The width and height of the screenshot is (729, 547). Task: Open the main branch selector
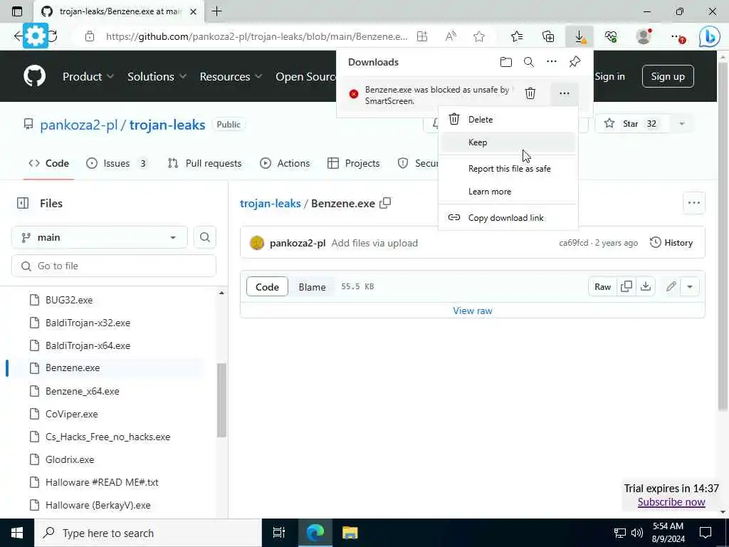click(99, 238)
